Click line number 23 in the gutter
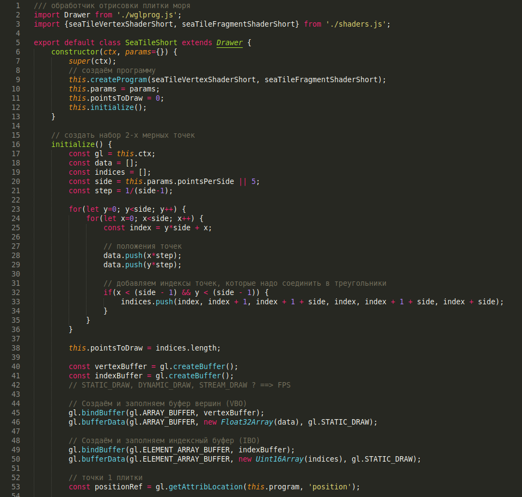The width and height of the screenshot is (522, 497). coord(16,209)
